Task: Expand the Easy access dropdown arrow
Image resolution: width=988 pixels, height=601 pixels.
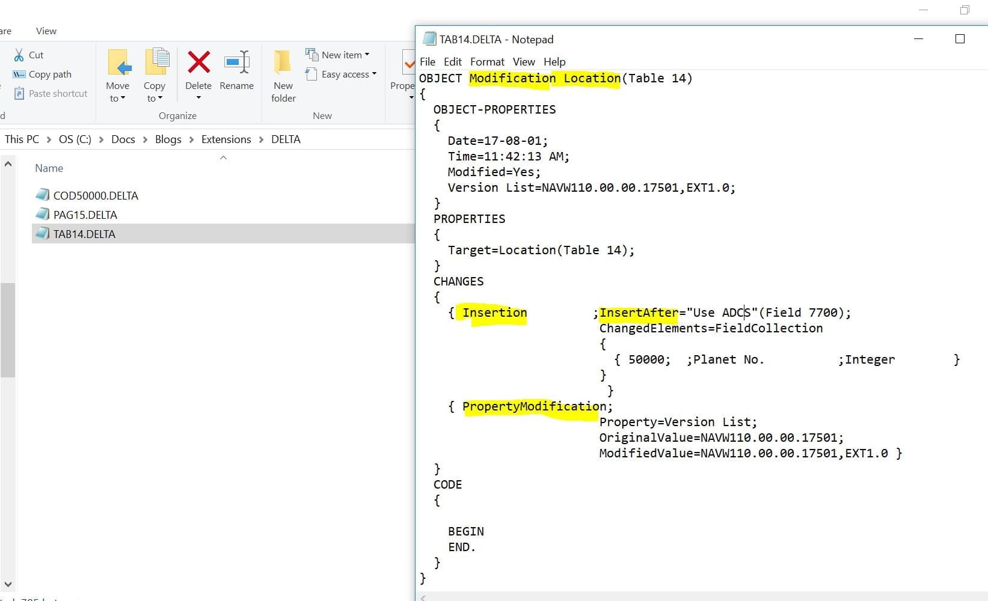Action: pyautogui.click(x=374, y=74)
